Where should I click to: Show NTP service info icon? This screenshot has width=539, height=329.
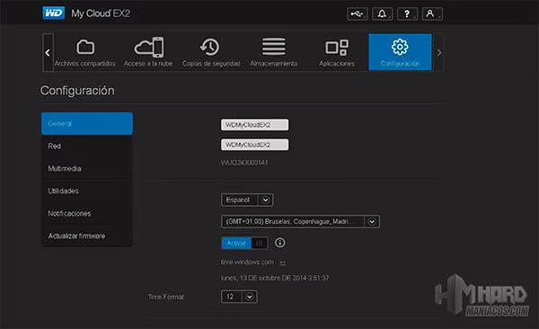[x=279, y=243]
